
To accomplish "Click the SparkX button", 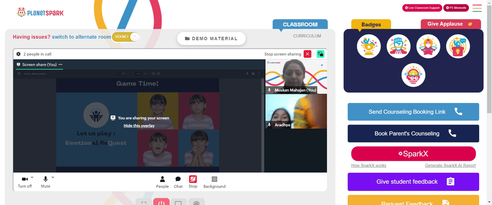I will tap(413, 154).
